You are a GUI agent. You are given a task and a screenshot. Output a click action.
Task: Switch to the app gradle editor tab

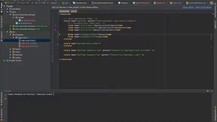coord(66,3)
